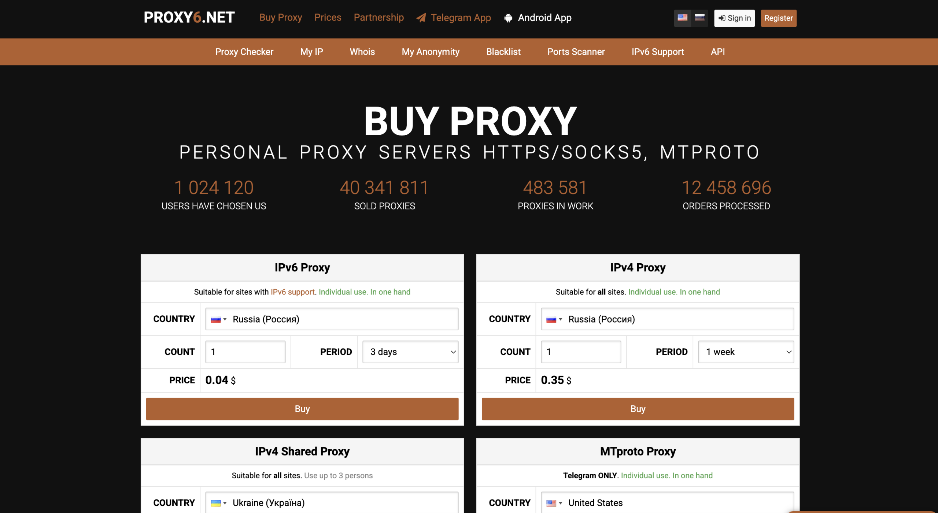The height and width of the screenshot is (513, 938).
Task: Expand the 3 days period dropdown
Action: coord(410,352)
